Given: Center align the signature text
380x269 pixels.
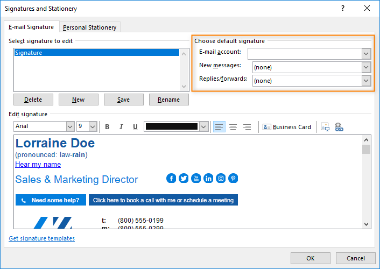Looking at the screenshot, I should tap(233, 127).
